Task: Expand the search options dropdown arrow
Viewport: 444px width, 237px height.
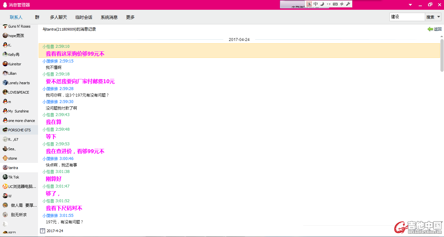Action: tap(438, 17)
